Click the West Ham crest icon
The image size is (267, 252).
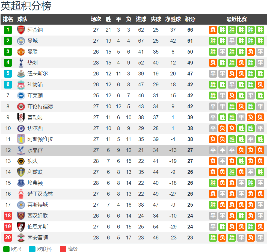(21, 216)
